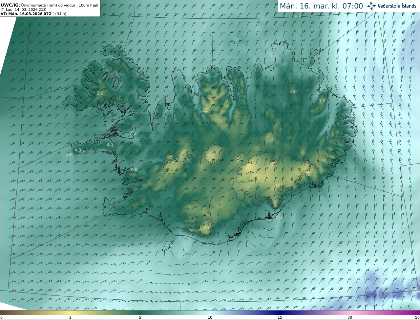The height and width of the screenshot is (320, 420).
Task: Click the "UWC/IG: Úrkomumætti (mm)" title line
Action: (x=50, y=5)
